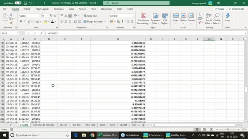Open the Merge & Center dropdown arrow

105,22
